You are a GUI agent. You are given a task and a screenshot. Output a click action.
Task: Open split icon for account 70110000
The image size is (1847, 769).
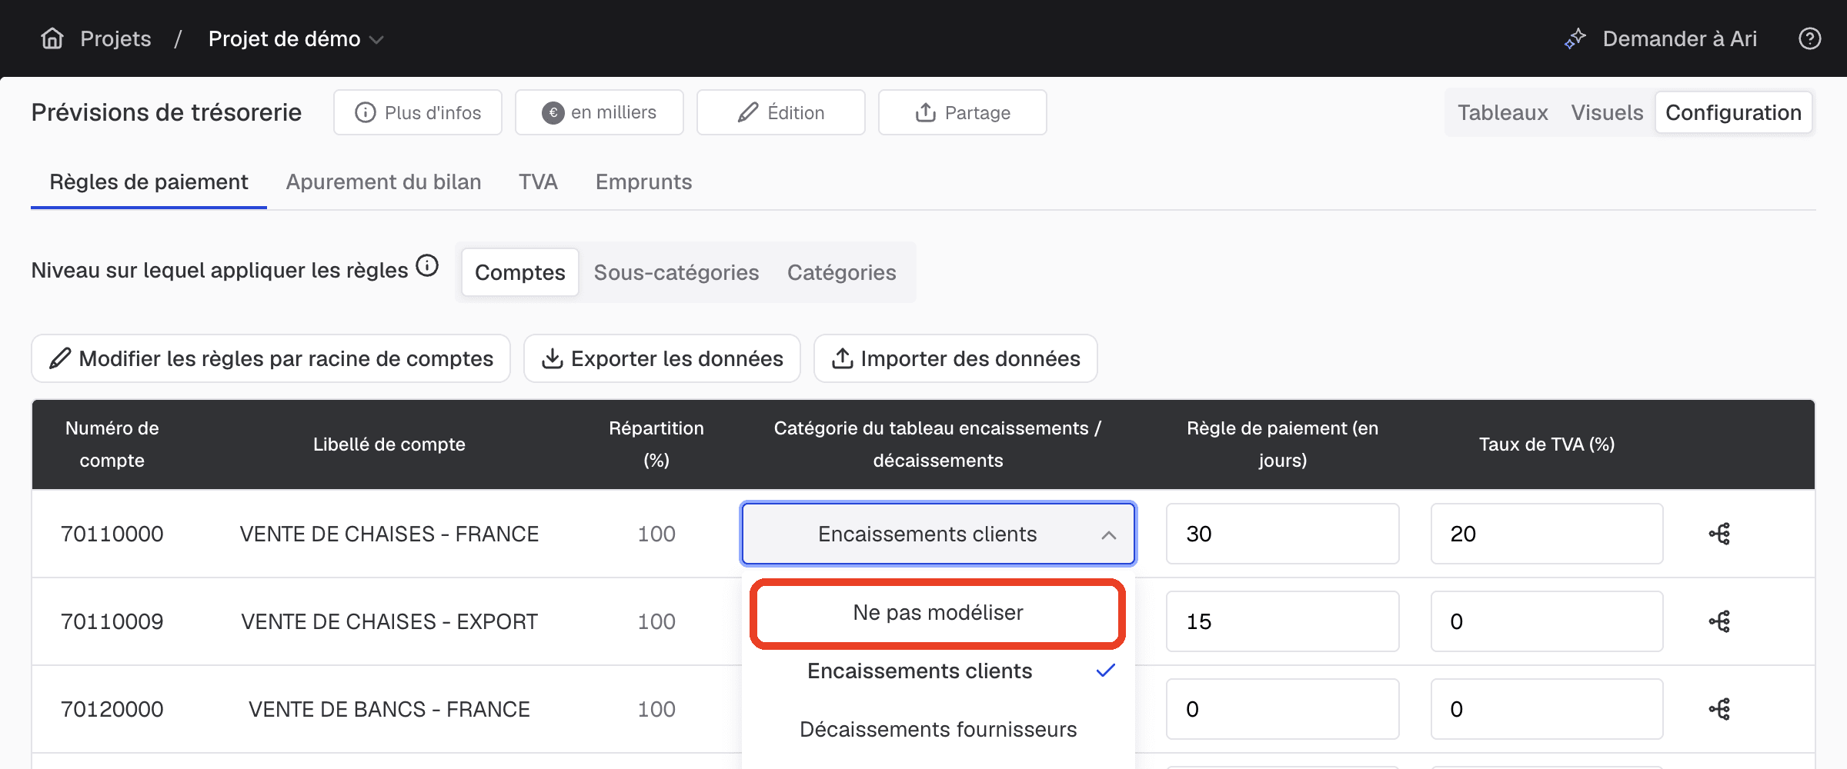pyautogui.click(x=1720, y=534)
